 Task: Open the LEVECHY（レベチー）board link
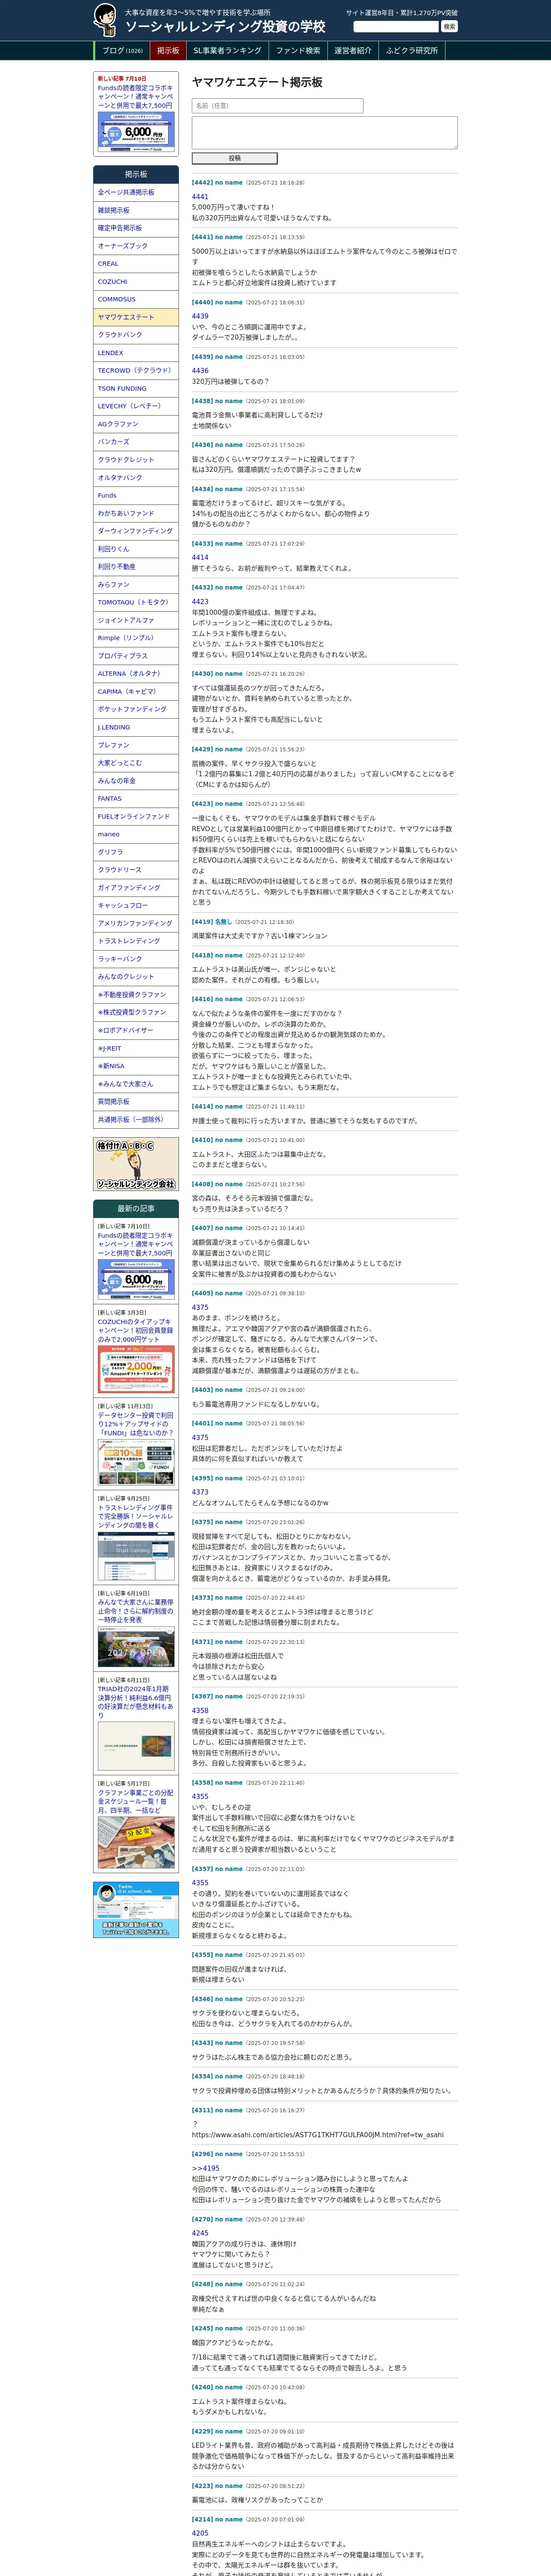[x=136, y=406]
